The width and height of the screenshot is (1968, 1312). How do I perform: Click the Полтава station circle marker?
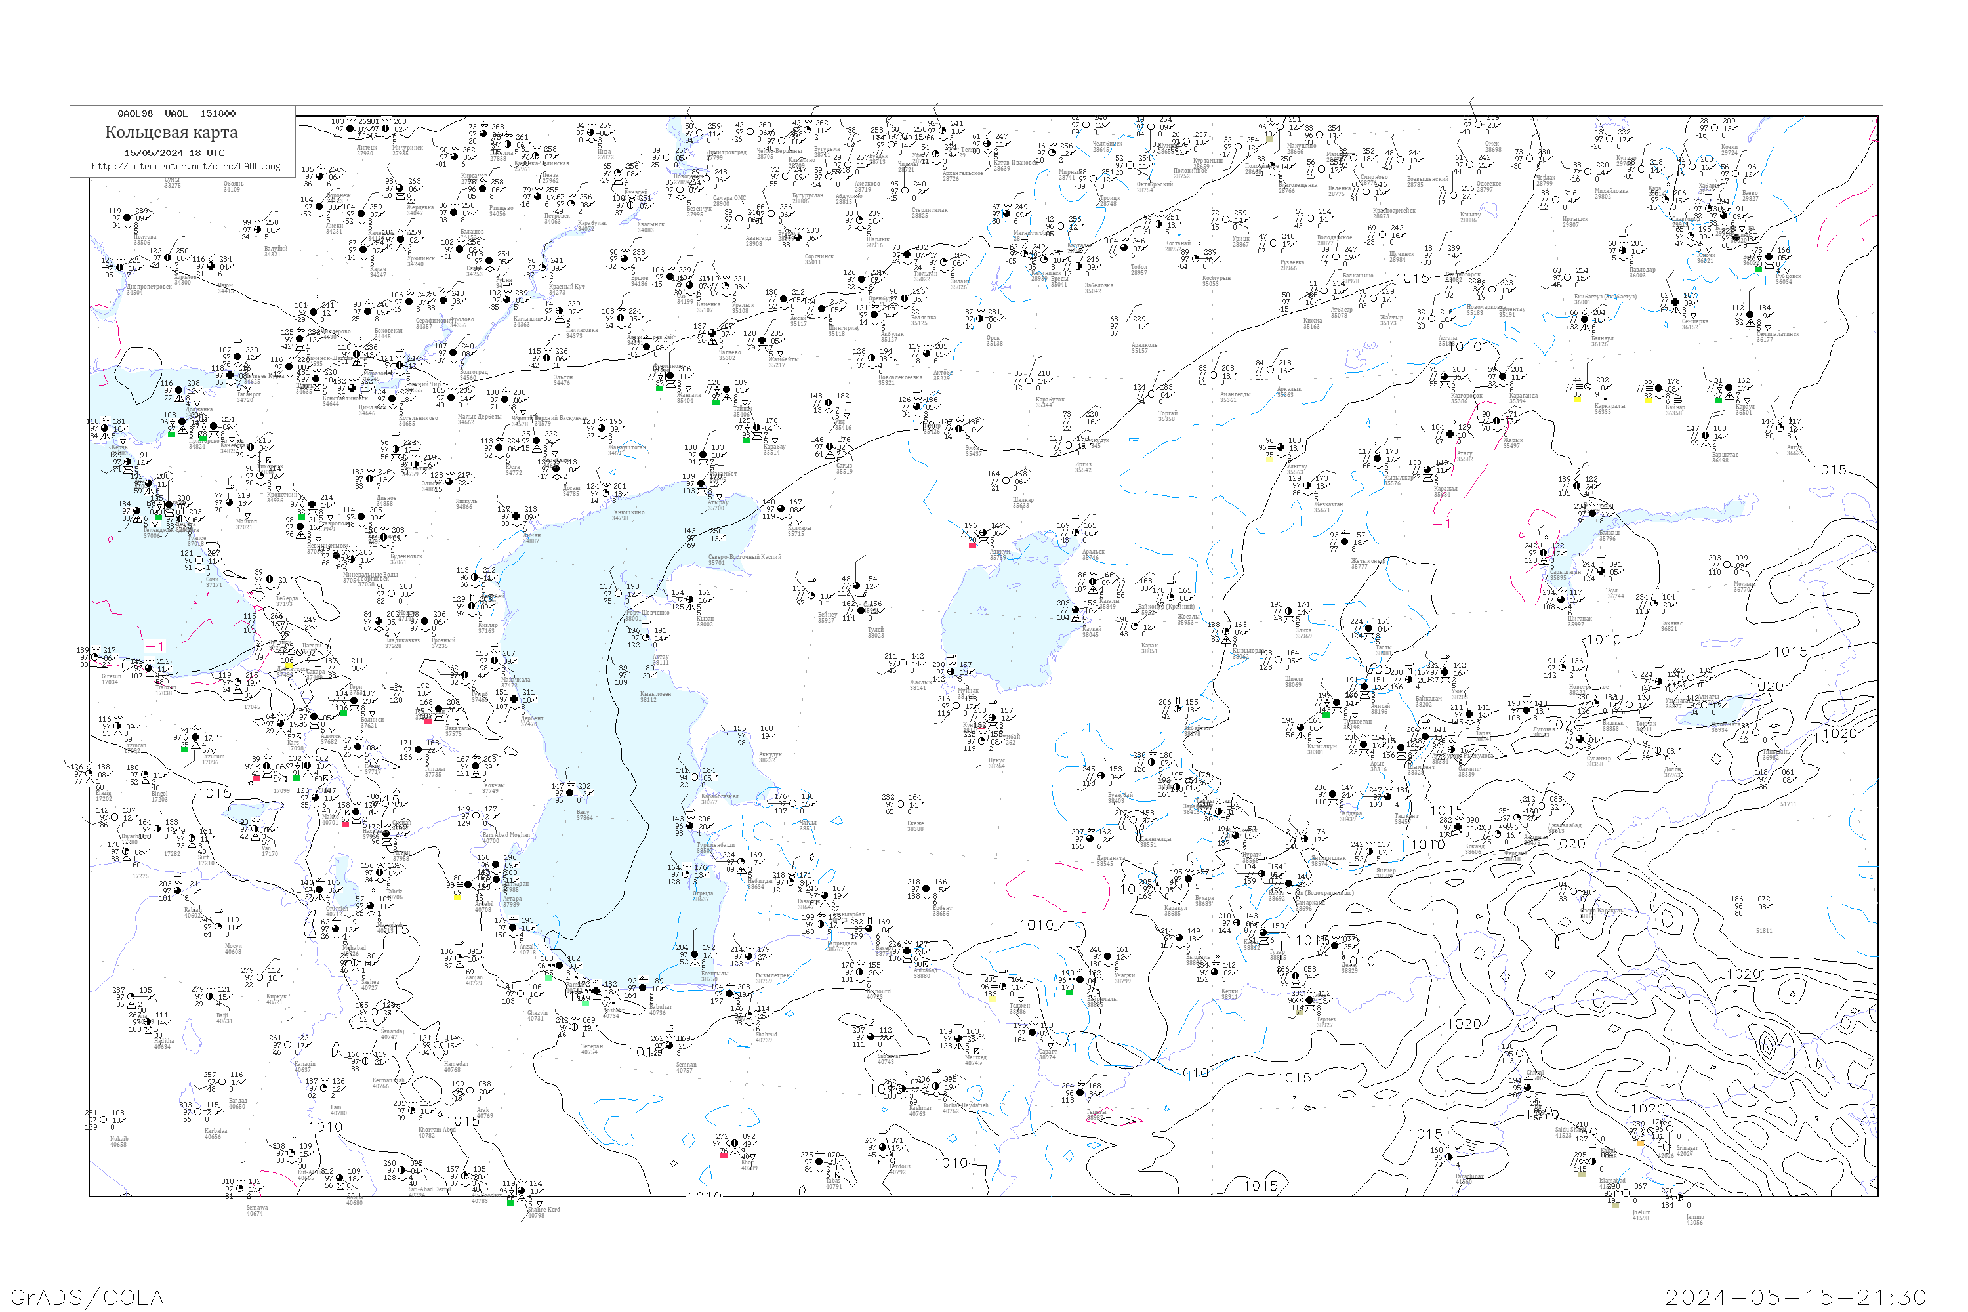pos(127,218)
